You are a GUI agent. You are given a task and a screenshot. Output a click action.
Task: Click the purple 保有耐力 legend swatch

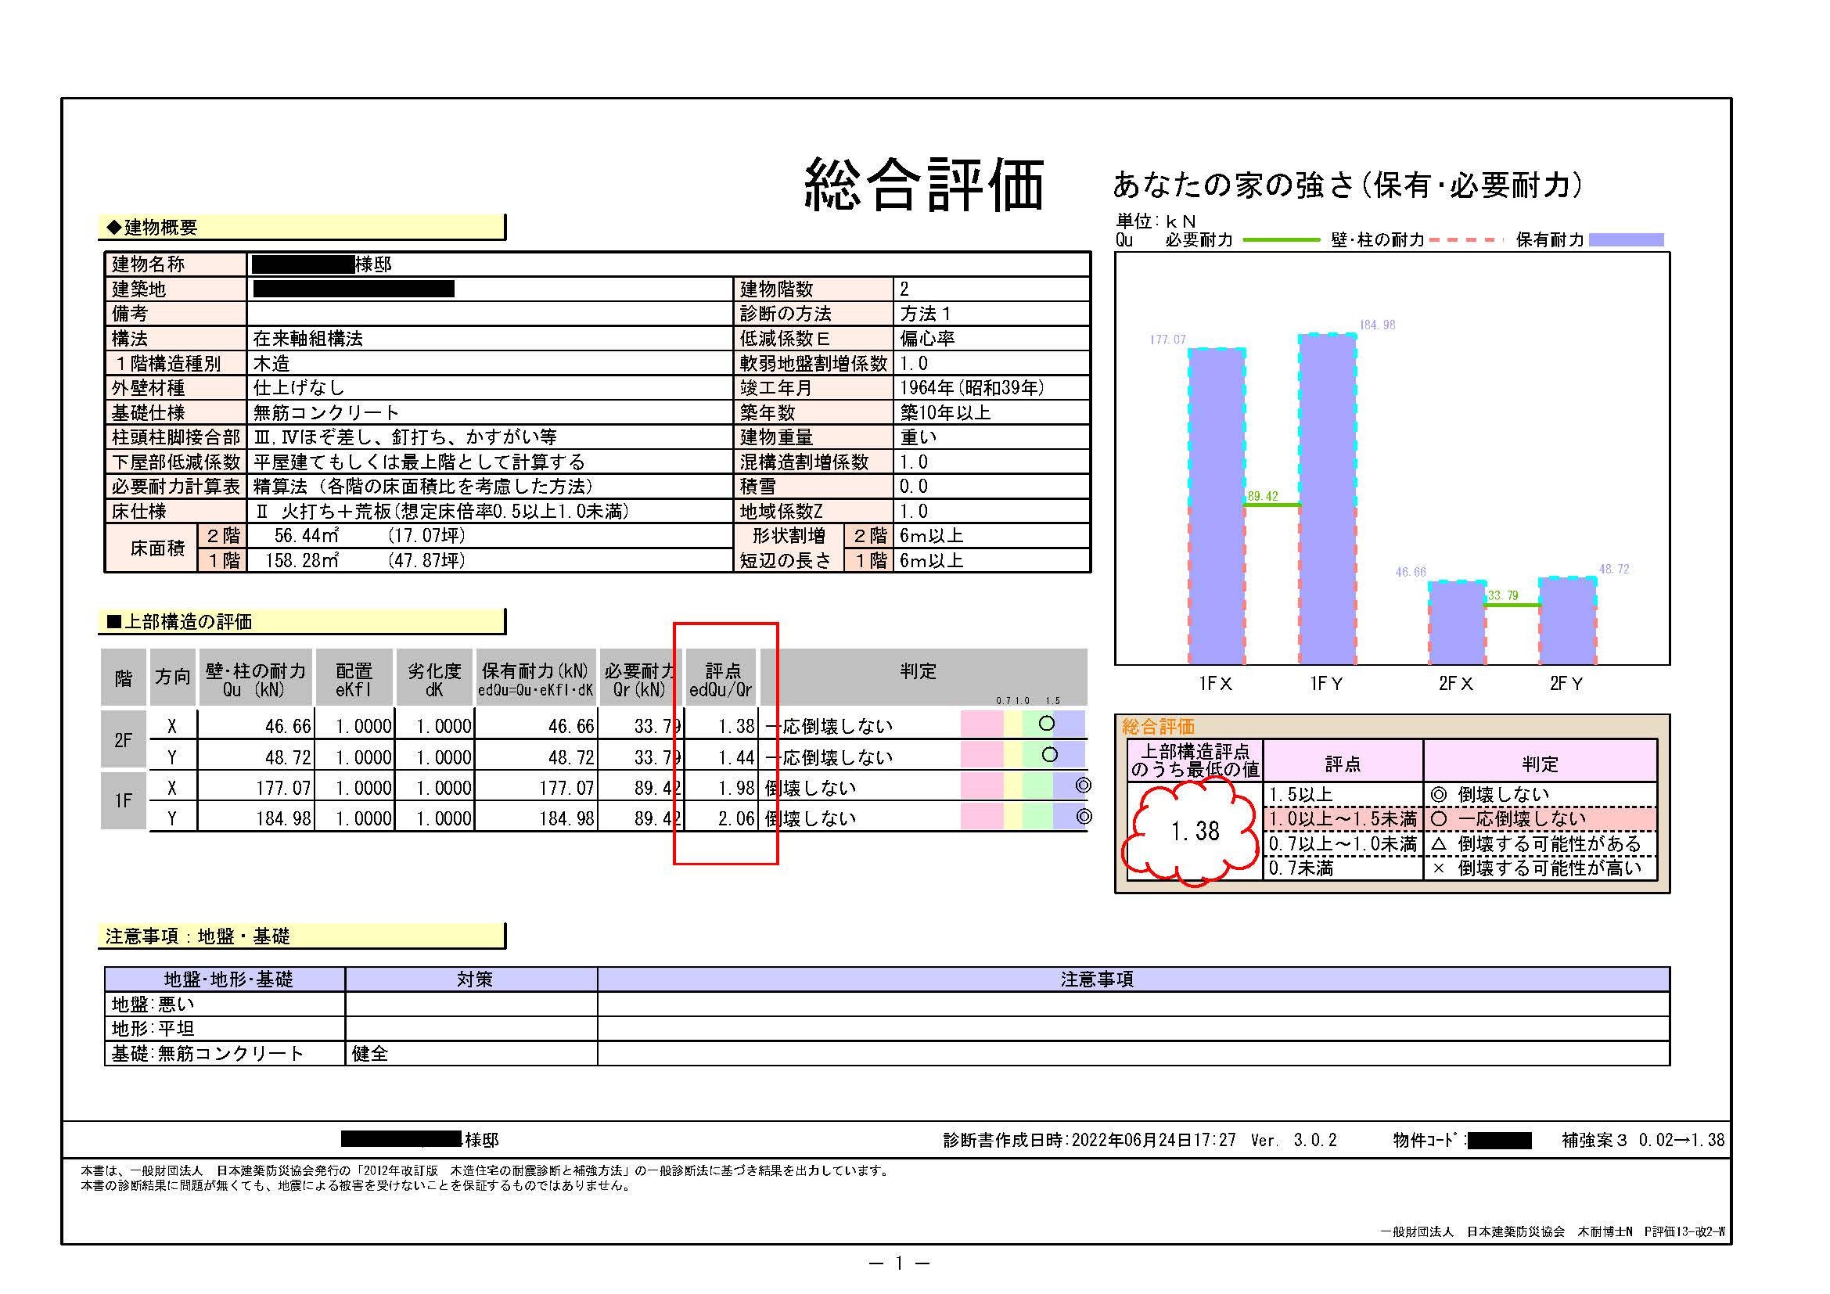pyautogui.click(x=1626, y=240)
